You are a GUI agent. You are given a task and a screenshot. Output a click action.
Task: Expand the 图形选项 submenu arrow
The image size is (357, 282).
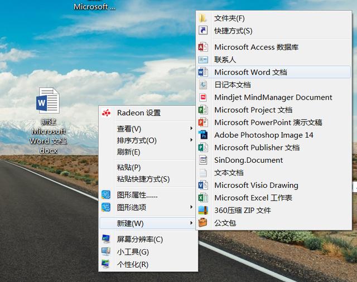pos(191,207)
